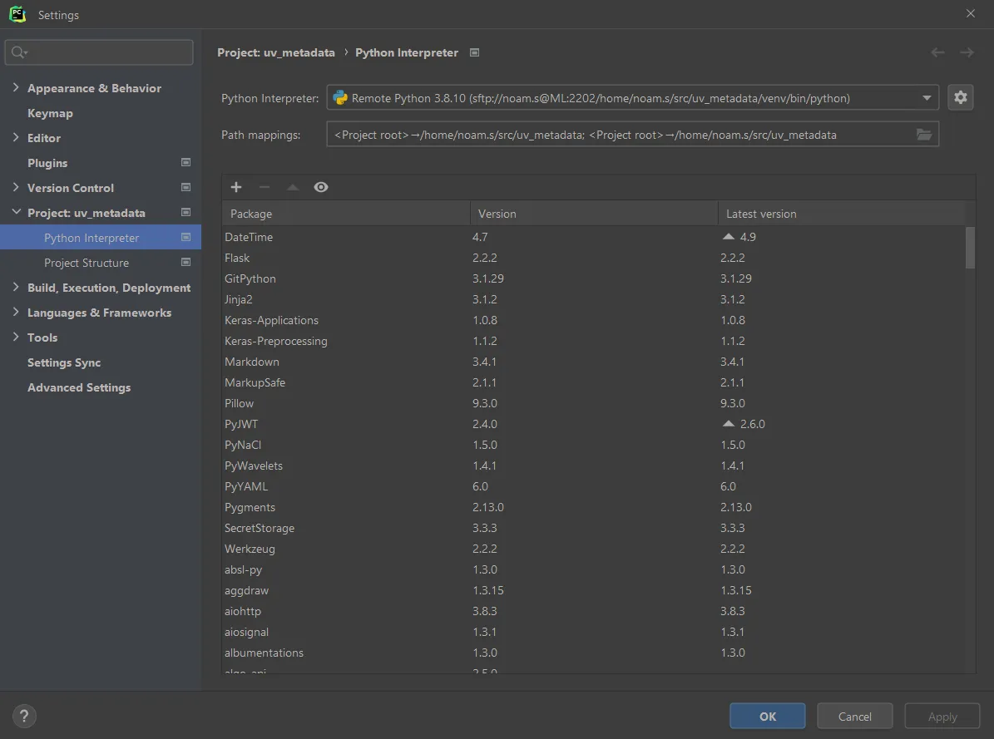Navigate forward with right arrow
The image size is (994, 739).
click(x=967, y=52)
